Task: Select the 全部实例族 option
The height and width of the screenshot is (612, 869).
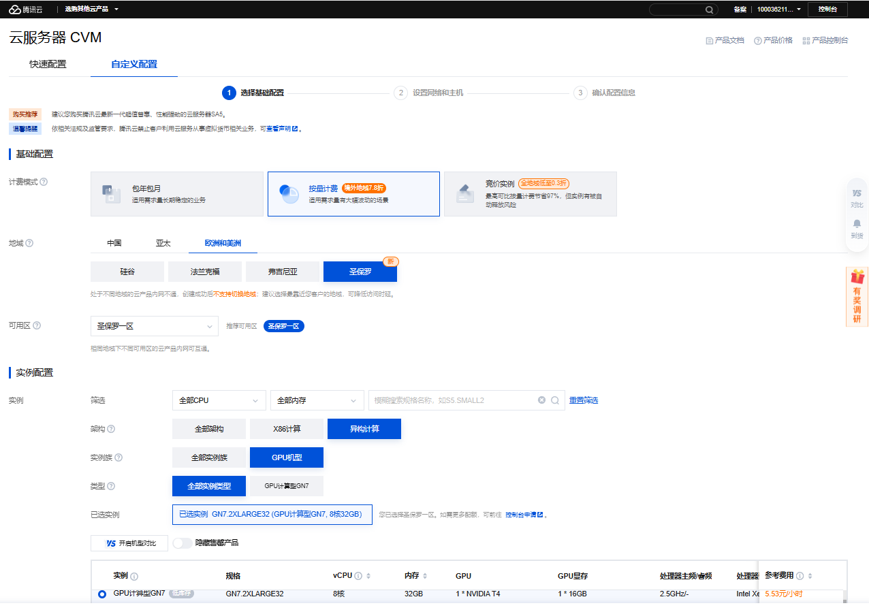Action: click(x=209, y=457)
